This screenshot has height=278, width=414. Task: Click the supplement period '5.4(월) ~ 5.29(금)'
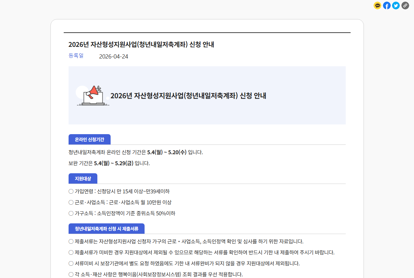(114, 163)
